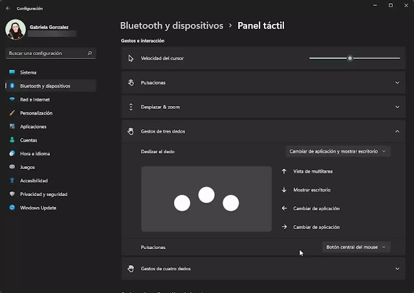The image size is (414, 293).
Task: Open Privacidad y seguridad settings
Action: click(50, 194)
